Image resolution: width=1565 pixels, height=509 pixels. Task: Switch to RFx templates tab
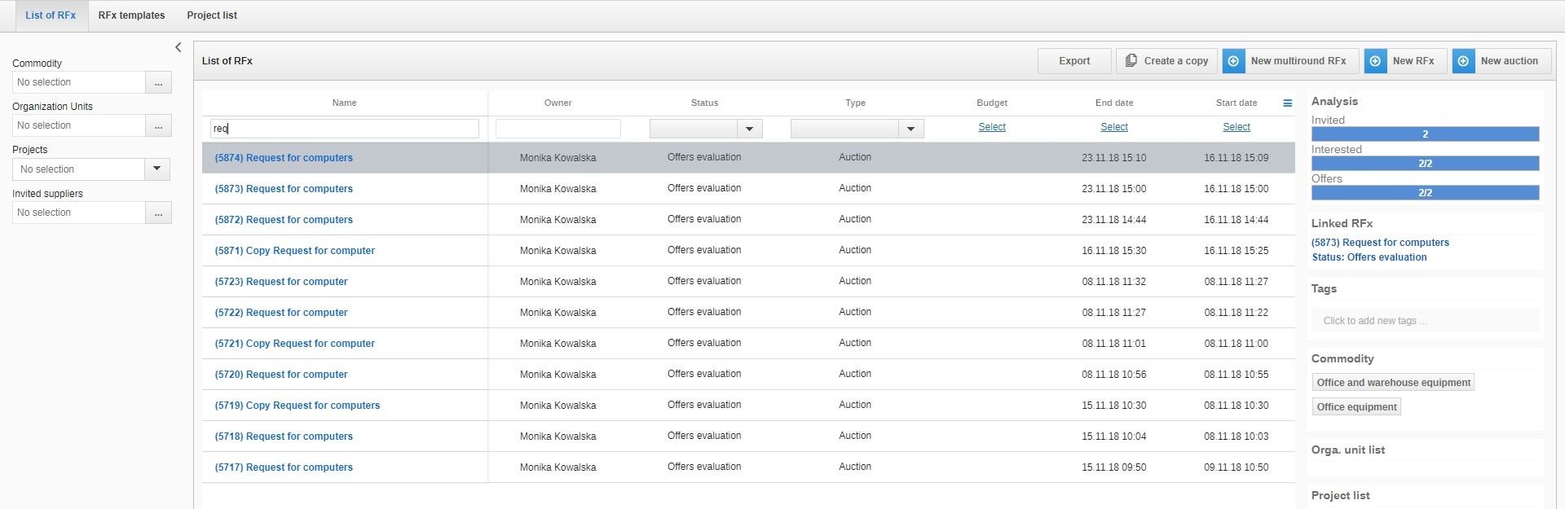pyautogui.click(x=131, y=15)
